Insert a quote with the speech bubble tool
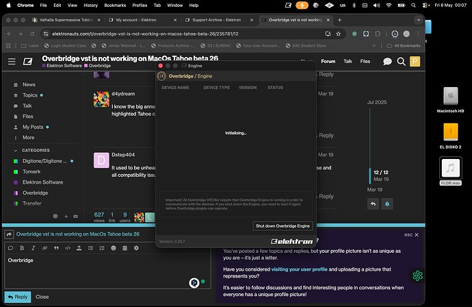472x307 pixels. coord(10,248)
